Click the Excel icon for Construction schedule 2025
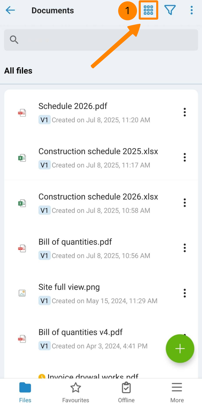This screenshot has height=410, width=202. click(22, 158)
